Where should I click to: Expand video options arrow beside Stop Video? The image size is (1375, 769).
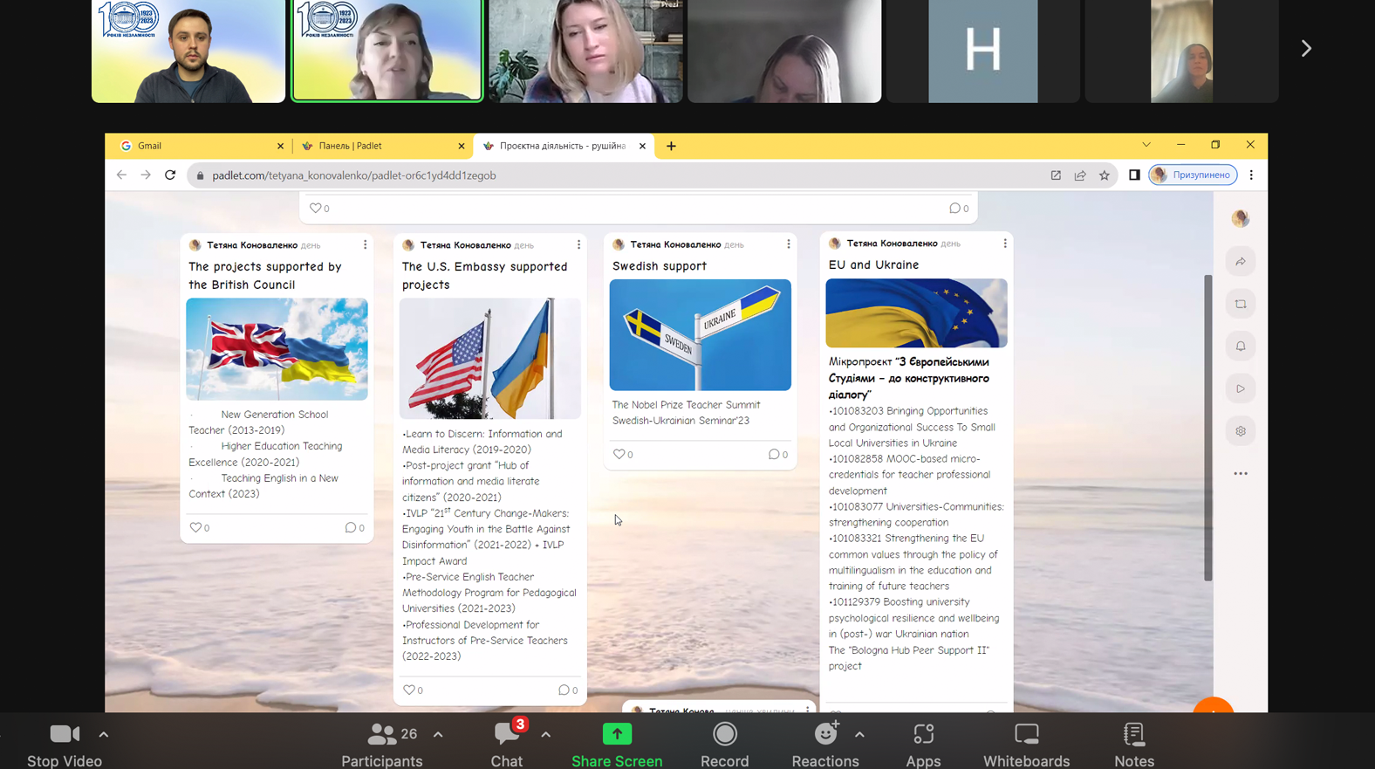[x=104, y=734]
